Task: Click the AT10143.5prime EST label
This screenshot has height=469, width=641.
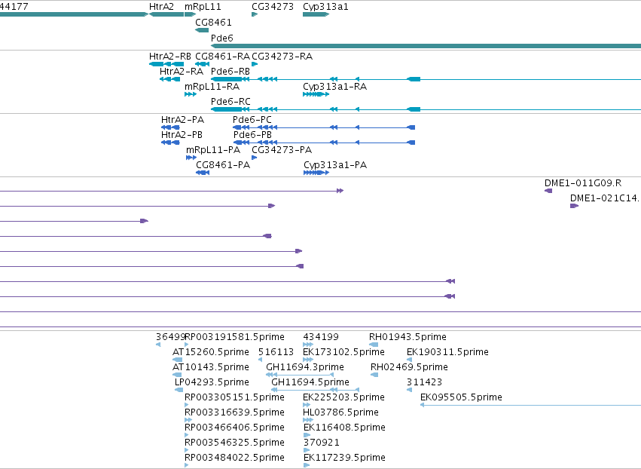Action: [211, 367]
